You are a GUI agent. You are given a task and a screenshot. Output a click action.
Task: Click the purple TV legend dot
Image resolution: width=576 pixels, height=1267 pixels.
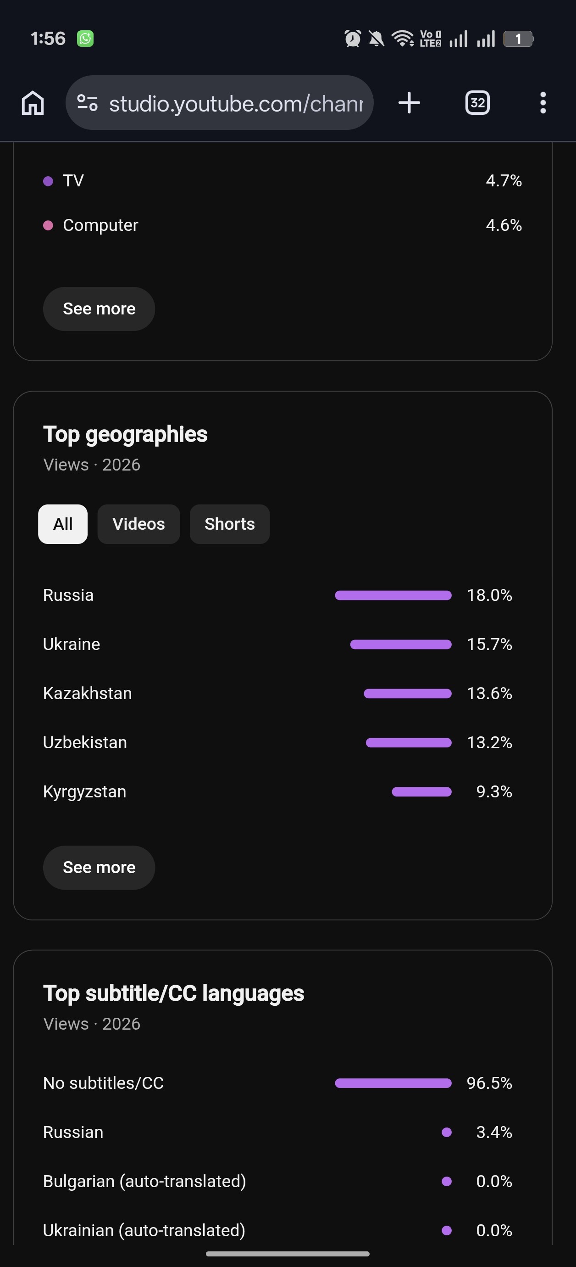click(x=48, y=181)
